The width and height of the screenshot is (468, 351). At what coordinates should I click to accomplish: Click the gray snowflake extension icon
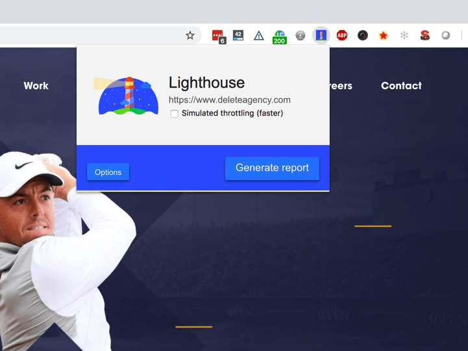click(x=404, y=36)
